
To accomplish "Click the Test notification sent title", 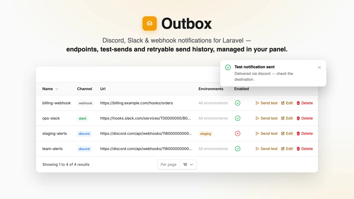I will pos(254,67).
